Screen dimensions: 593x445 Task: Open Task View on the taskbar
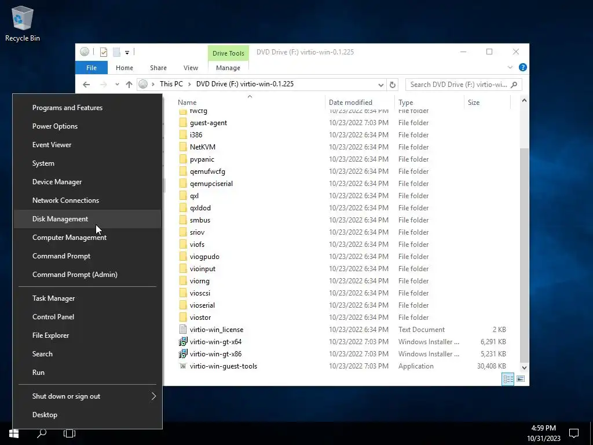tap(69, 433)
